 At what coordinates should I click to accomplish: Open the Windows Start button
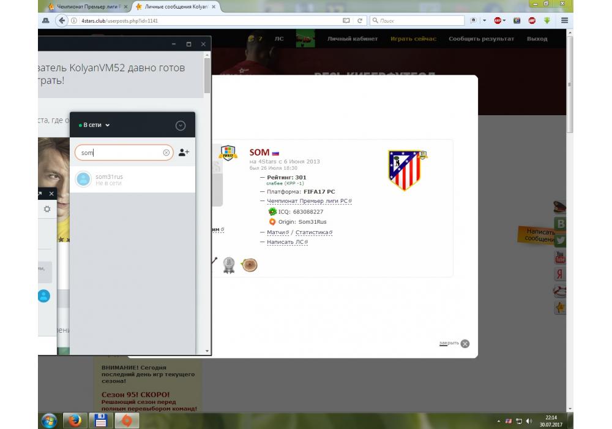click(x=49, y=421)
